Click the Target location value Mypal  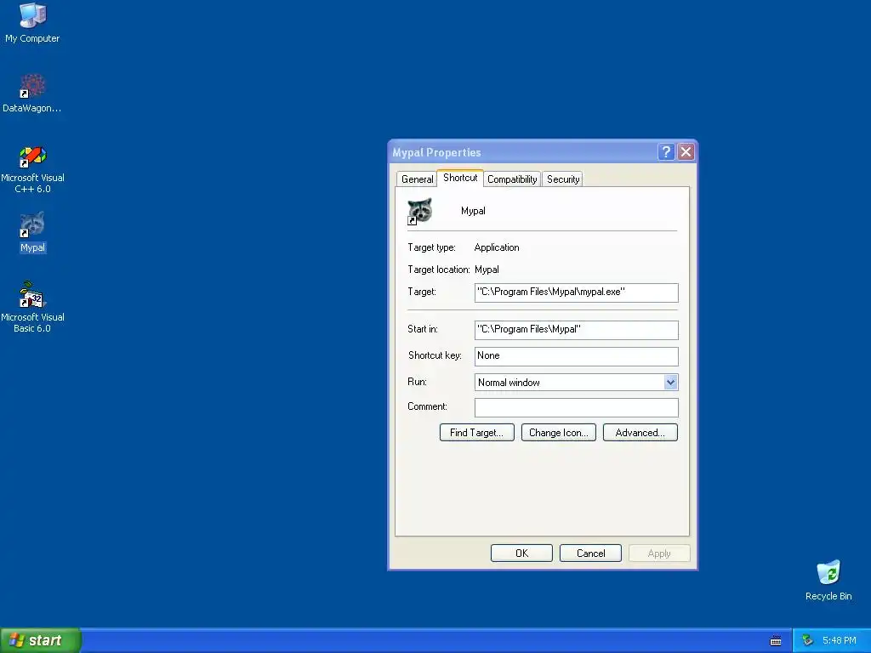pyautogui.click(x=487, y=270)
